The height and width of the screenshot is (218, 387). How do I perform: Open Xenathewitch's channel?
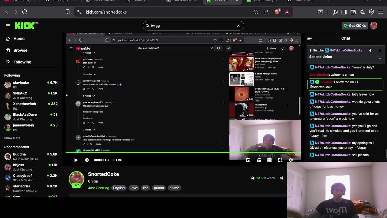point(31,106)
